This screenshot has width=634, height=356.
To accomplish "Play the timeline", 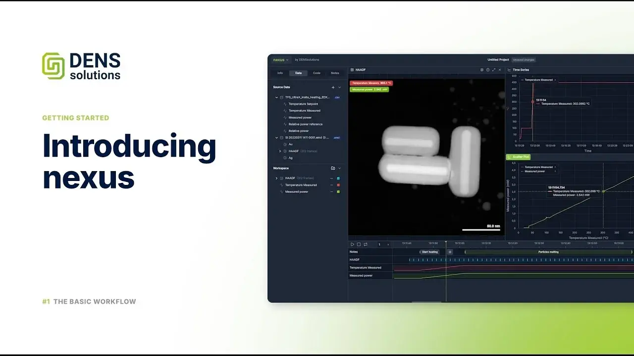I will tap(353, 244).
